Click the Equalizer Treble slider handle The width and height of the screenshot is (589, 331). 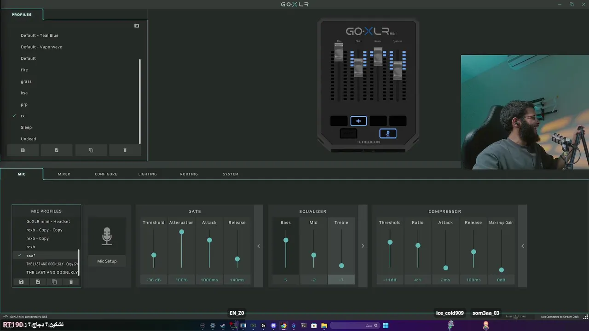coord(341,266)
